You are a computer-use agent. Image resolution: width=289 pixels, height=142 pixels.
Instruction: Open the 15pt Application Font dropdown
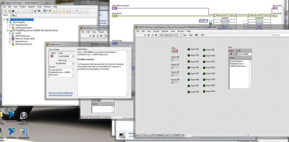point(170,35)
